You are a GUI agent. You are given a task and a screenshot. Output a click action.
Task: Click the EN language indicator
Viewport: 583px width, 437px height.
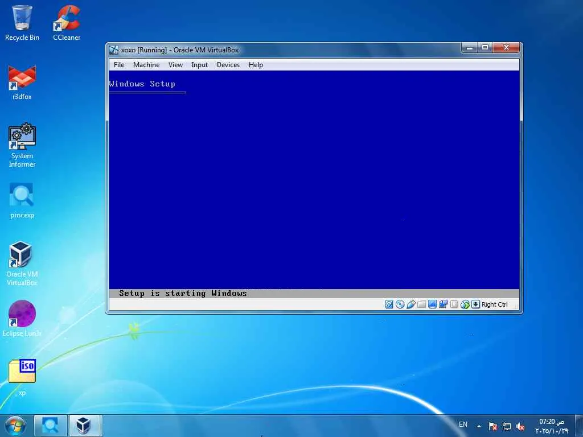coord(463,424)
